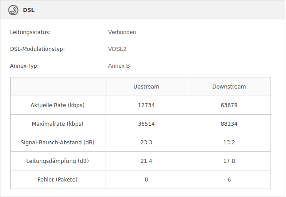Click the DSL phone icon in header

tap(13, 10)
